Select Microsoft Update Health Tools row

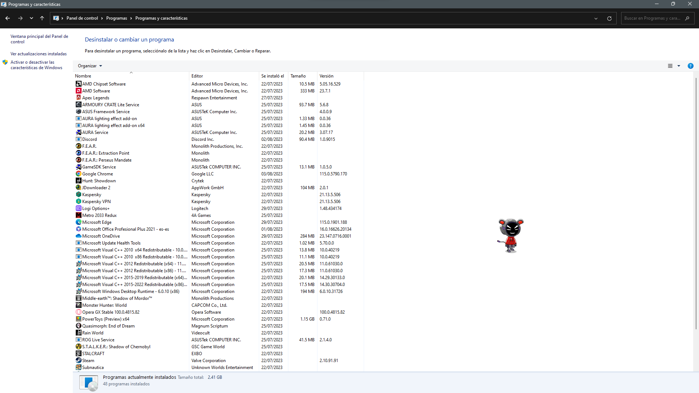click(218, 243)
